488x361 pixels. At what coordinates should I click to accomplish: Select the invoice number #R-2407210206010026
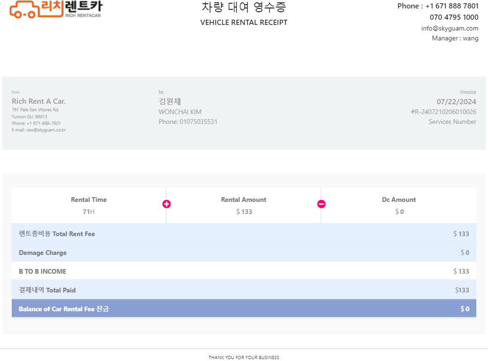tap(443, 112)
